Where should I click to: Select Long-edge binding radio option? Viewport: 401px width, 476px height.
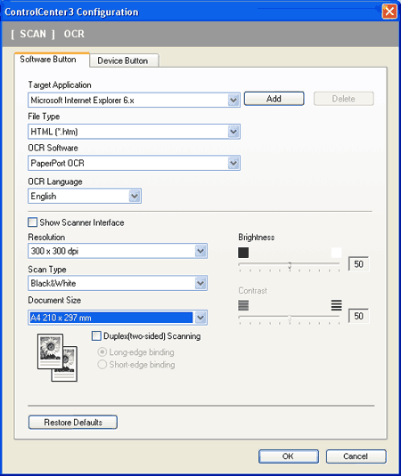[x=102, y=352]
